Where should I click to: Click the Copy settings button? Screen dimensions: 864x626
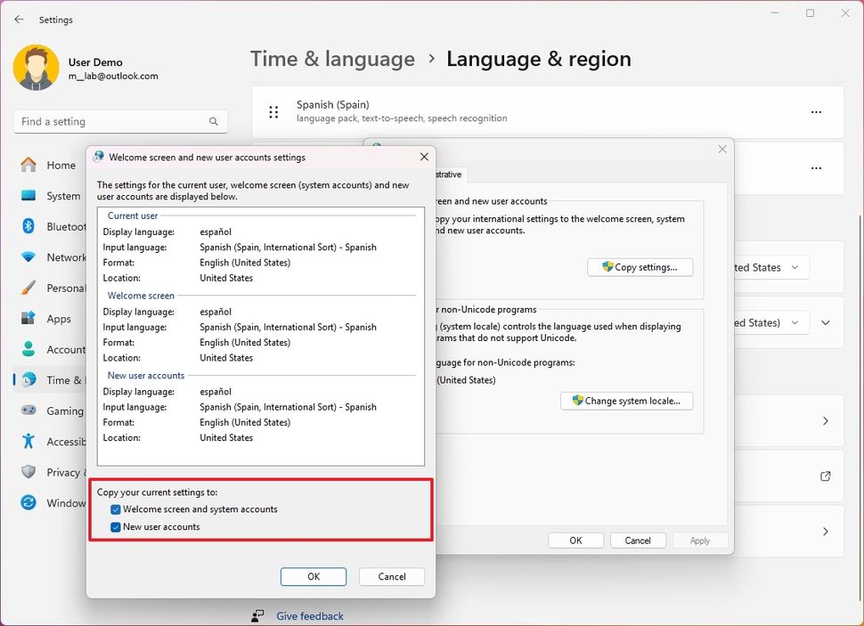coord(640,266)
